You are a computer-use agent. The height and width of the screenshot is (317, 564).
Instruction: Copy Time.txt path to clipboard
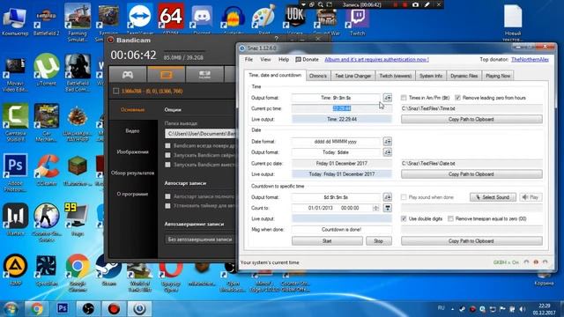pos(471,120)
